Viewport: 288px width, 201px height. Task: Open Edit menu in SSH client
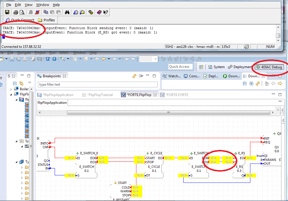coord(18,5)
